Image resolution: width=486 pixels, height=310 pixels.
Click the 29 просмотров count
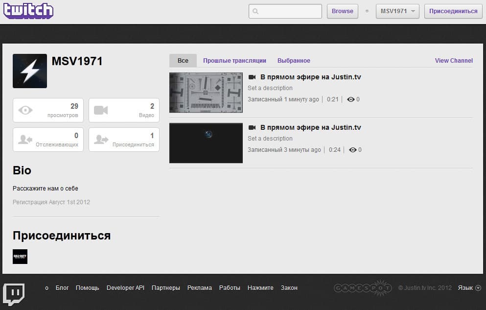(74, 106)
